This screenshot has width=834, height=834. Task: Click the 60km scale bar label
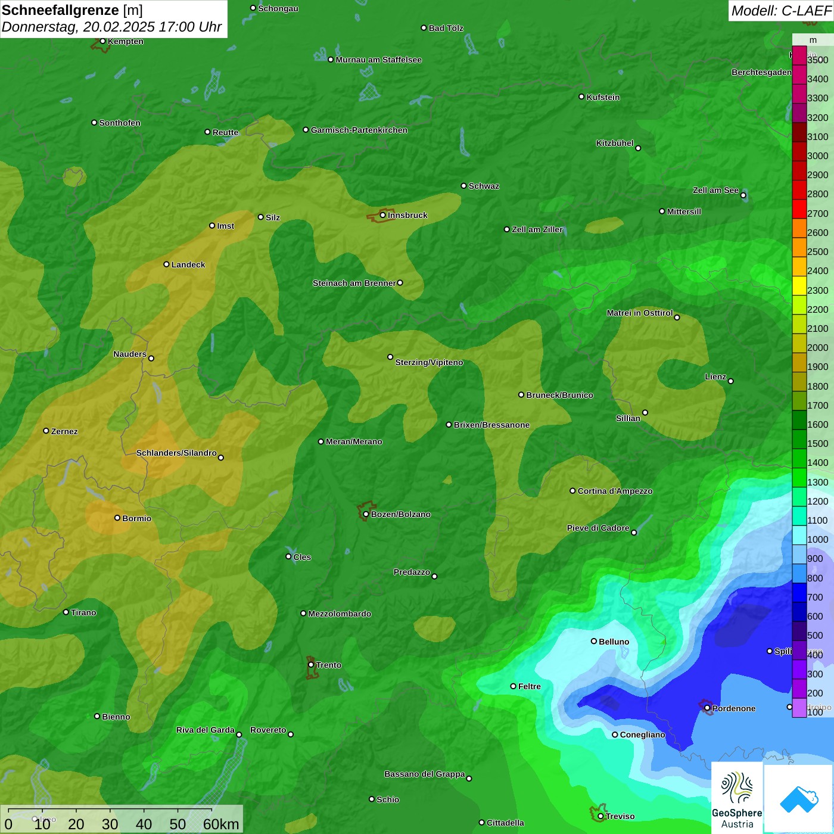click(221, 824)
